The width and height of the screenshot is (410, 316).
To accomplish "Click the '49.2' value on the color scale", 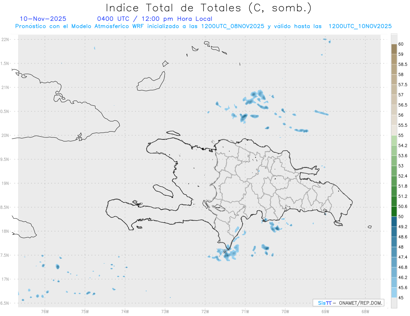I will click(403, 227).
